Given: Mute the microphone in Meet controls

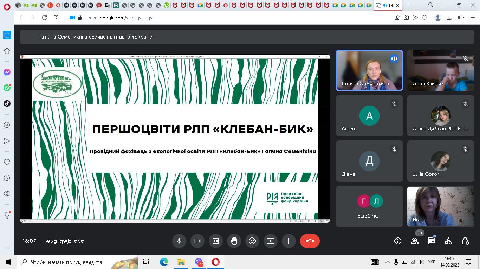Looking at the screenshot, I should click(179, 241).
